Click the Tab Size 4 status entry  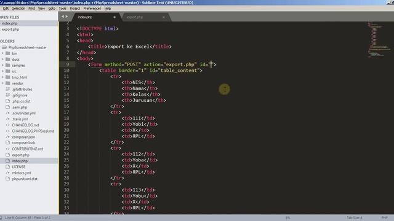point(355,218)
